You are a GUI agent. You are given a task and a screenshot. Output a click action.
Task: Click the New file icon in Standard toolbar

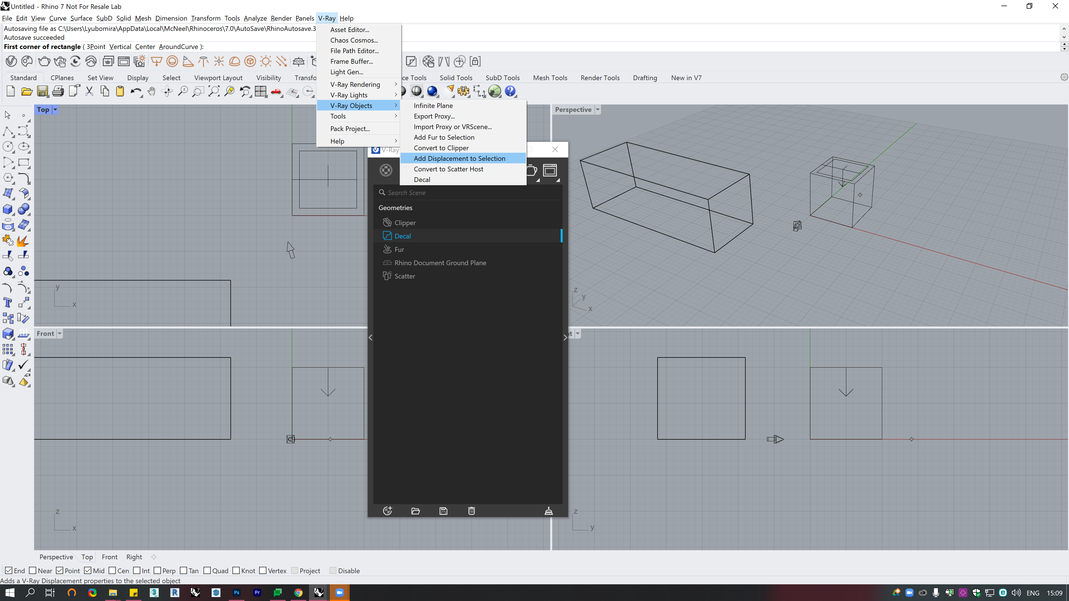pyautogui.click(x=11, y=91)
